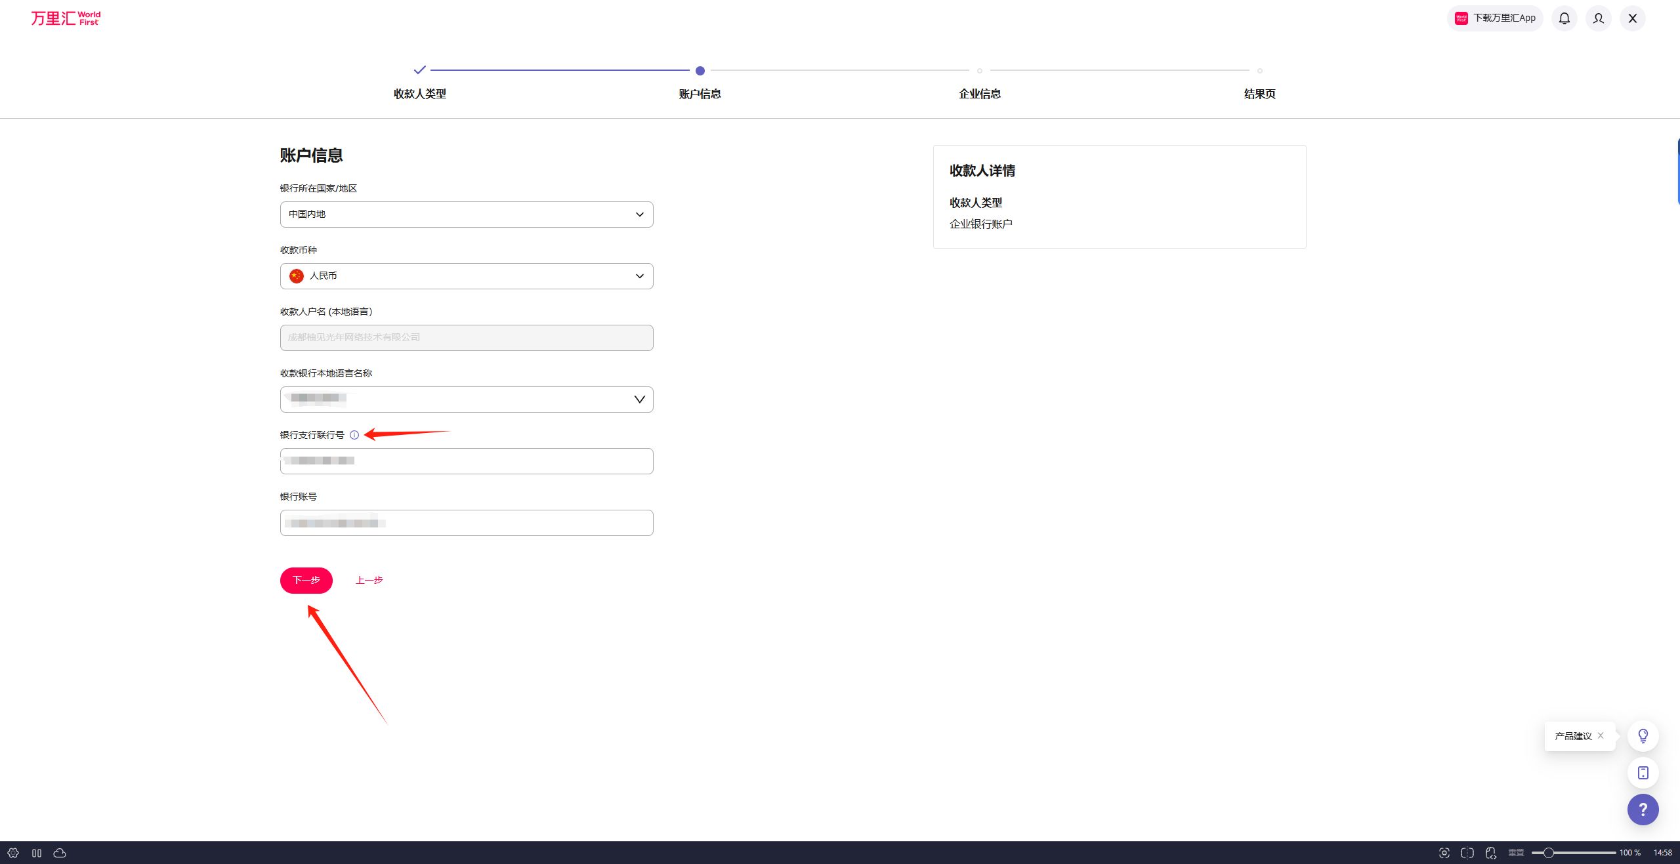Screen dimensions: 1680x864
Task: Click the 万里汇 WorldFirst logo
Action: (x=66, y=18)
